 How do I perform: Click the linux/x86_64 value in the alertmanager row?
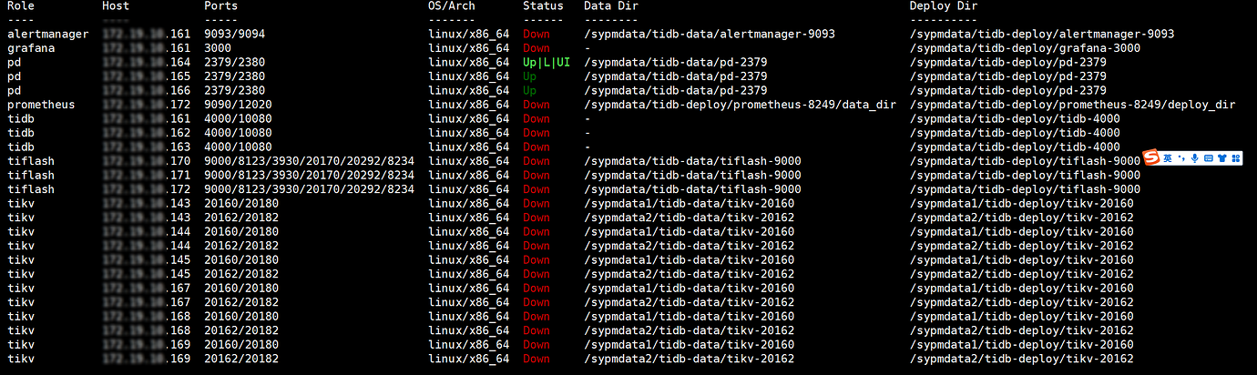(x=468, y=34)
